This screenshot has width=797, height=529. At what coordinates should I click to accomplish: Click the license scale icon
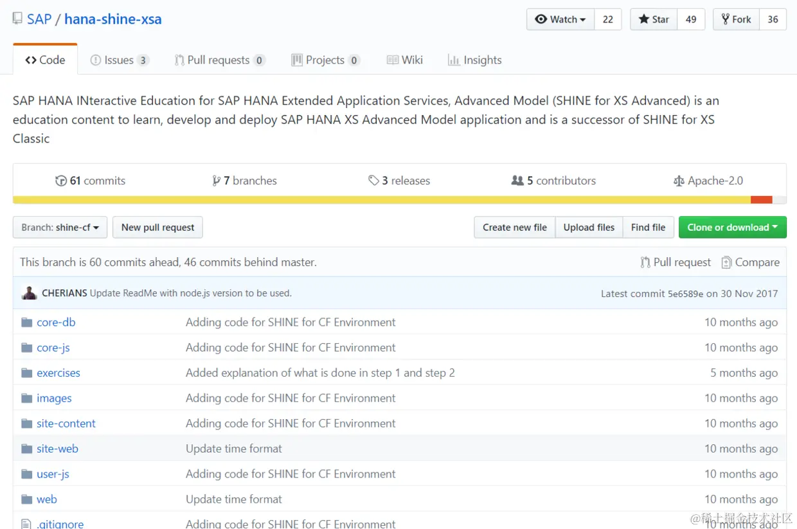tap(679, 181)
